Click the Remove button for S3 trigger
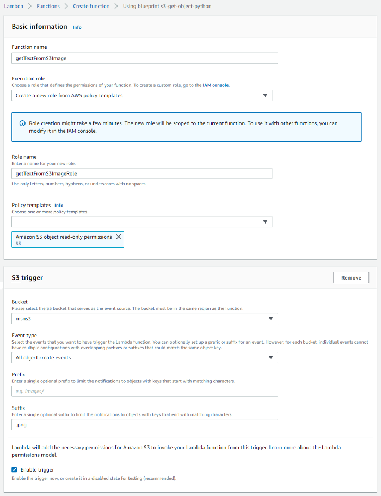 click(x=351, y=277)
